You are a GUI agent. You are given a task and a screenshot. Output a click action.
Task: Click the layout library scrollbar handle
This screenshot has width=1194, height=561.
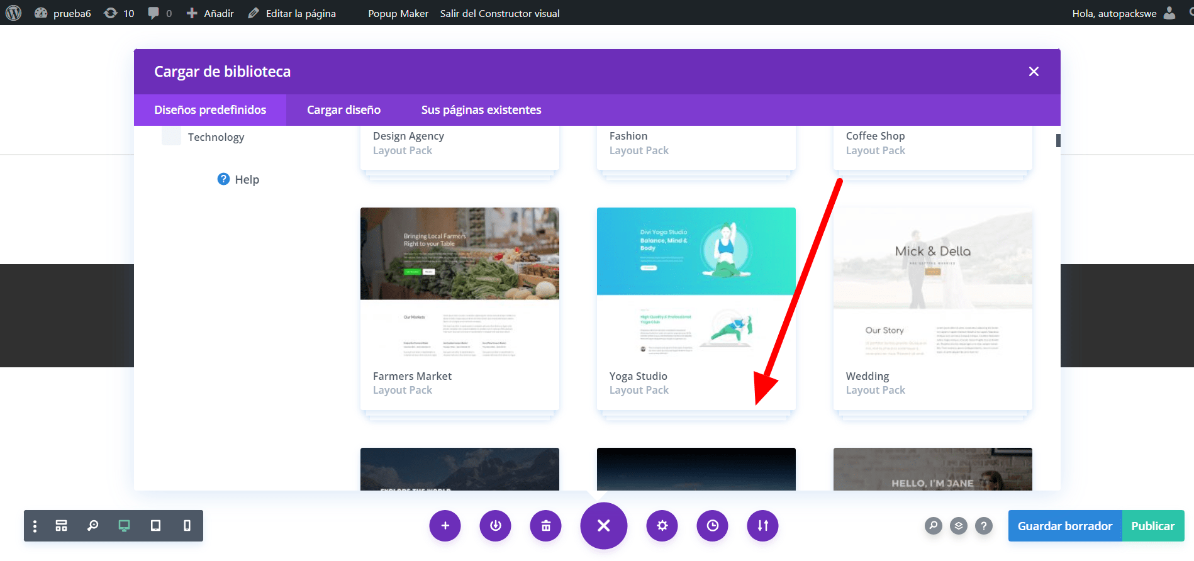point(1058,140)
